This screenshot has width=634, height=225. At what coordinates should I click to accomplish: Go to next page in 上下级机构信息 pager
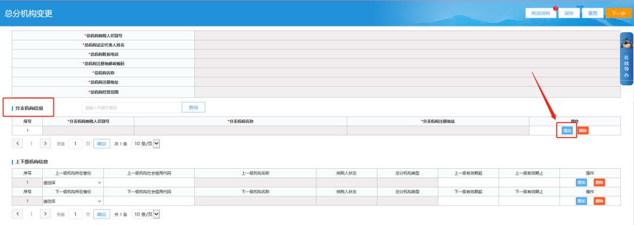tap(45, 214)
